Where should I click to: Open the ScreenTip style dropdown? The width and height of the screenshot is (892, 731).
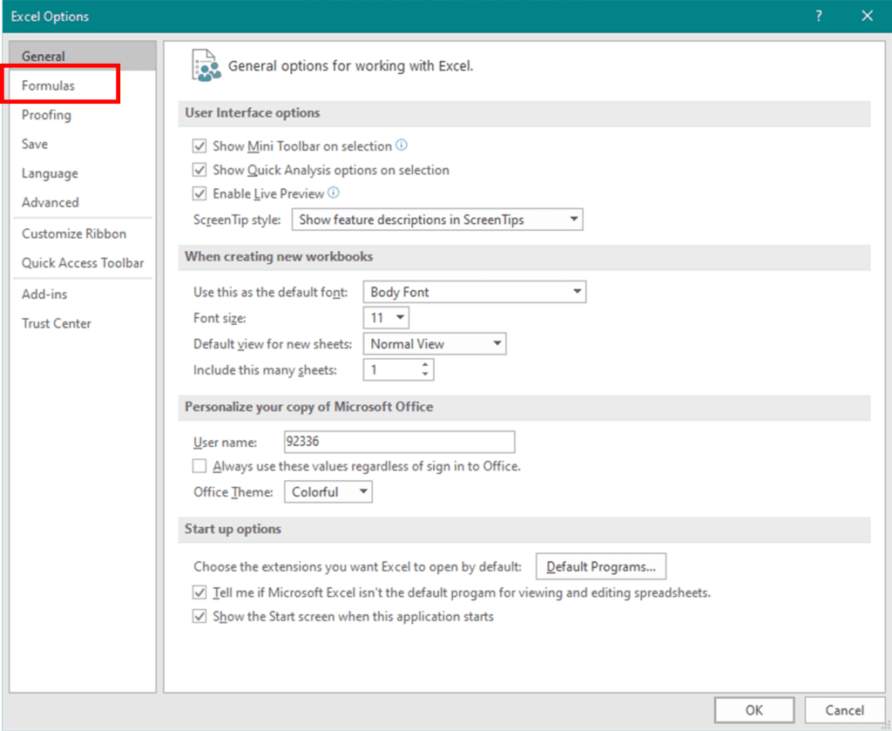573,219
